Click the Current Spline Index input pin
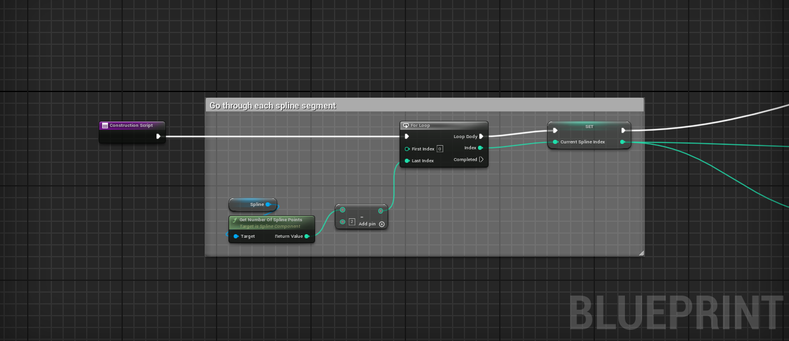Viewport: 789px width, 341px height. coord(555,142)
